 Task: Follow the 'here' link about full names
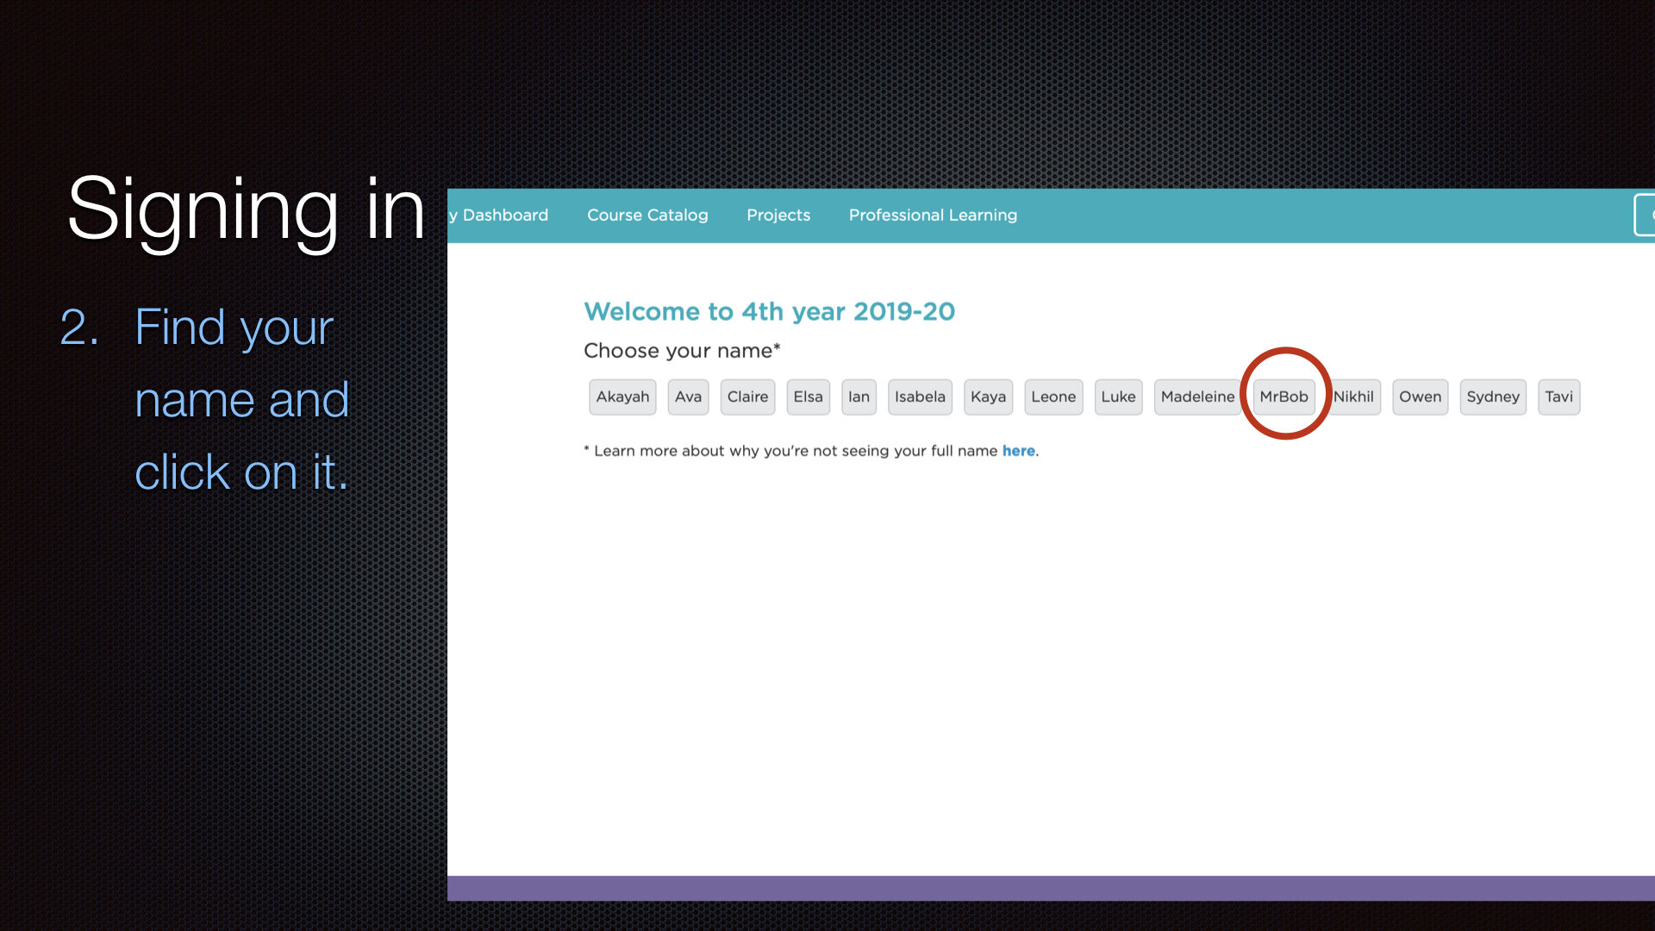tap(1018, 451)
